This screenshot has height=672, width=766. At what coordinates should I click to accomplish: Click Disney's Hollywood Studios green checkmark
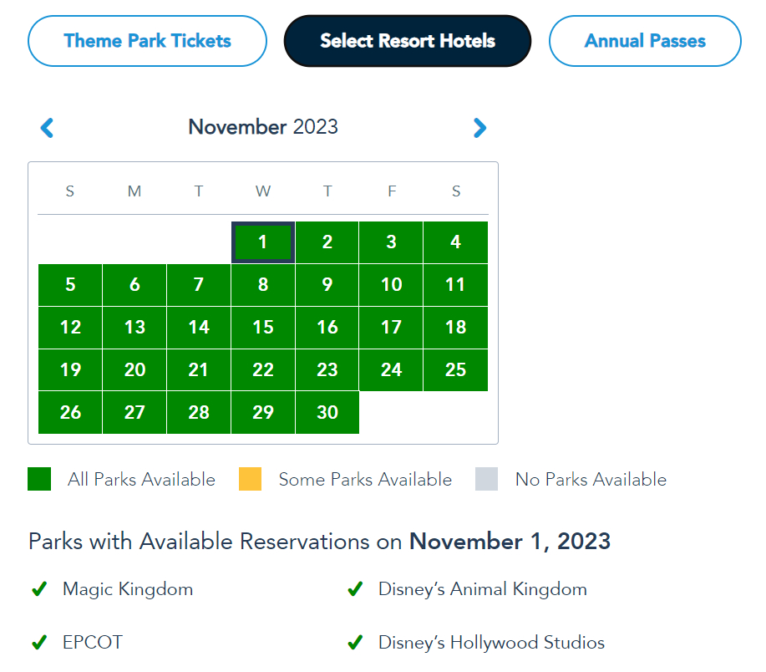click(x=355, y=643)
